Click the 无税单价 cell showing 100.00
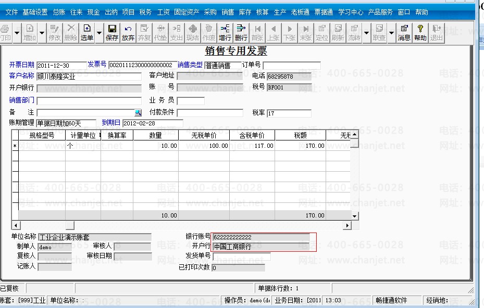Image resolution: width=484 pixels, height=308 pixels. point(204,146)
